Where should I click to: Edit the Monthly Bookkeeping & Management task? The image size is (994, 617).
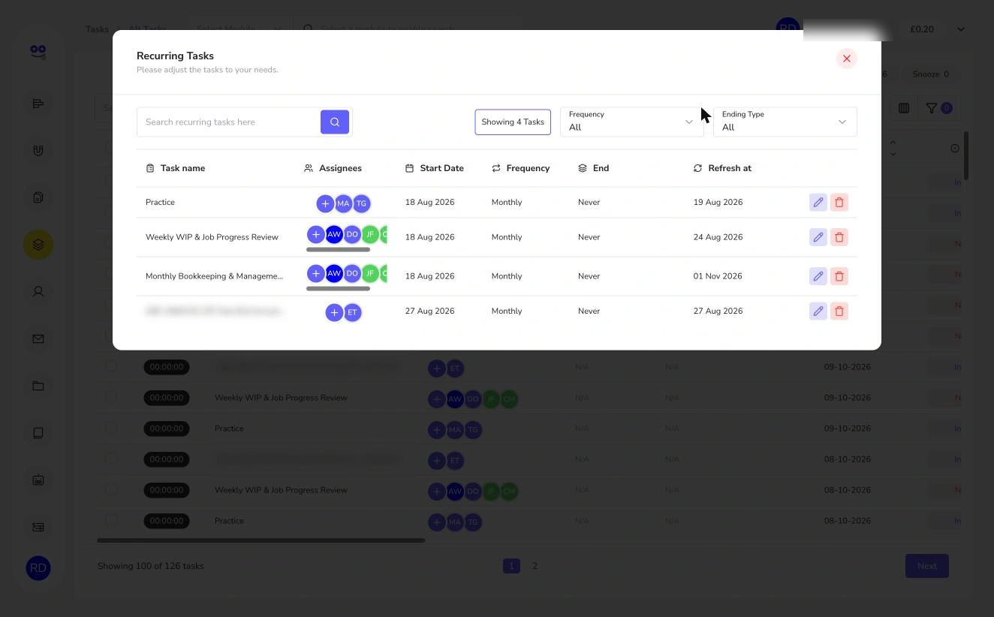(818, 276)
